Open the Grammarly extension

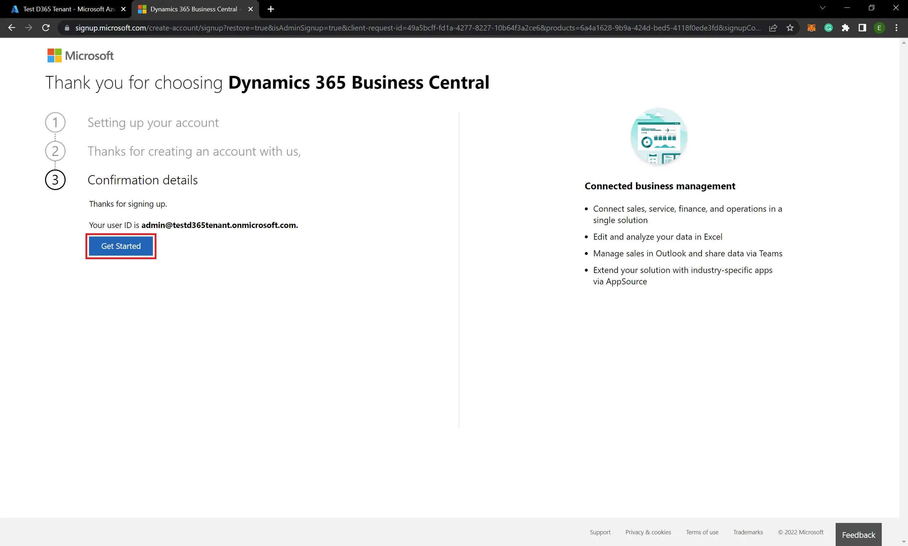pyautogui.click(x=828, y=28)
